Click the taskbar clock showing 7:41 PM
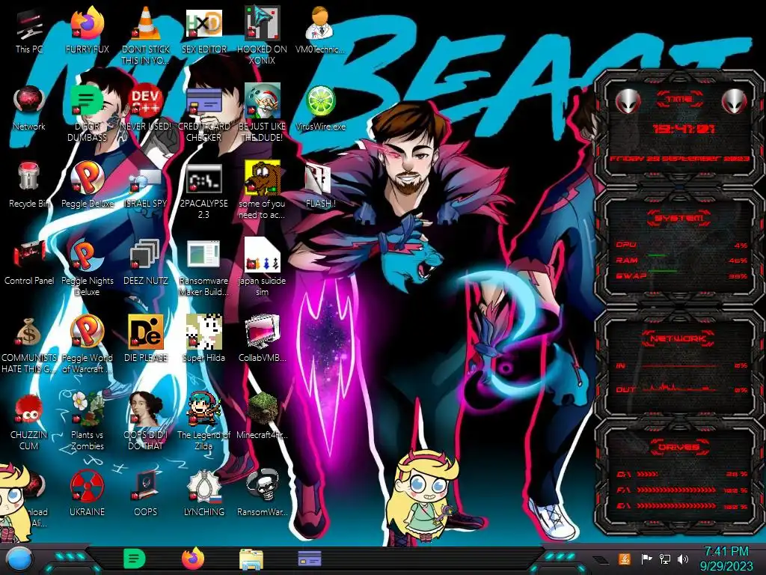 tap(726, 559)
